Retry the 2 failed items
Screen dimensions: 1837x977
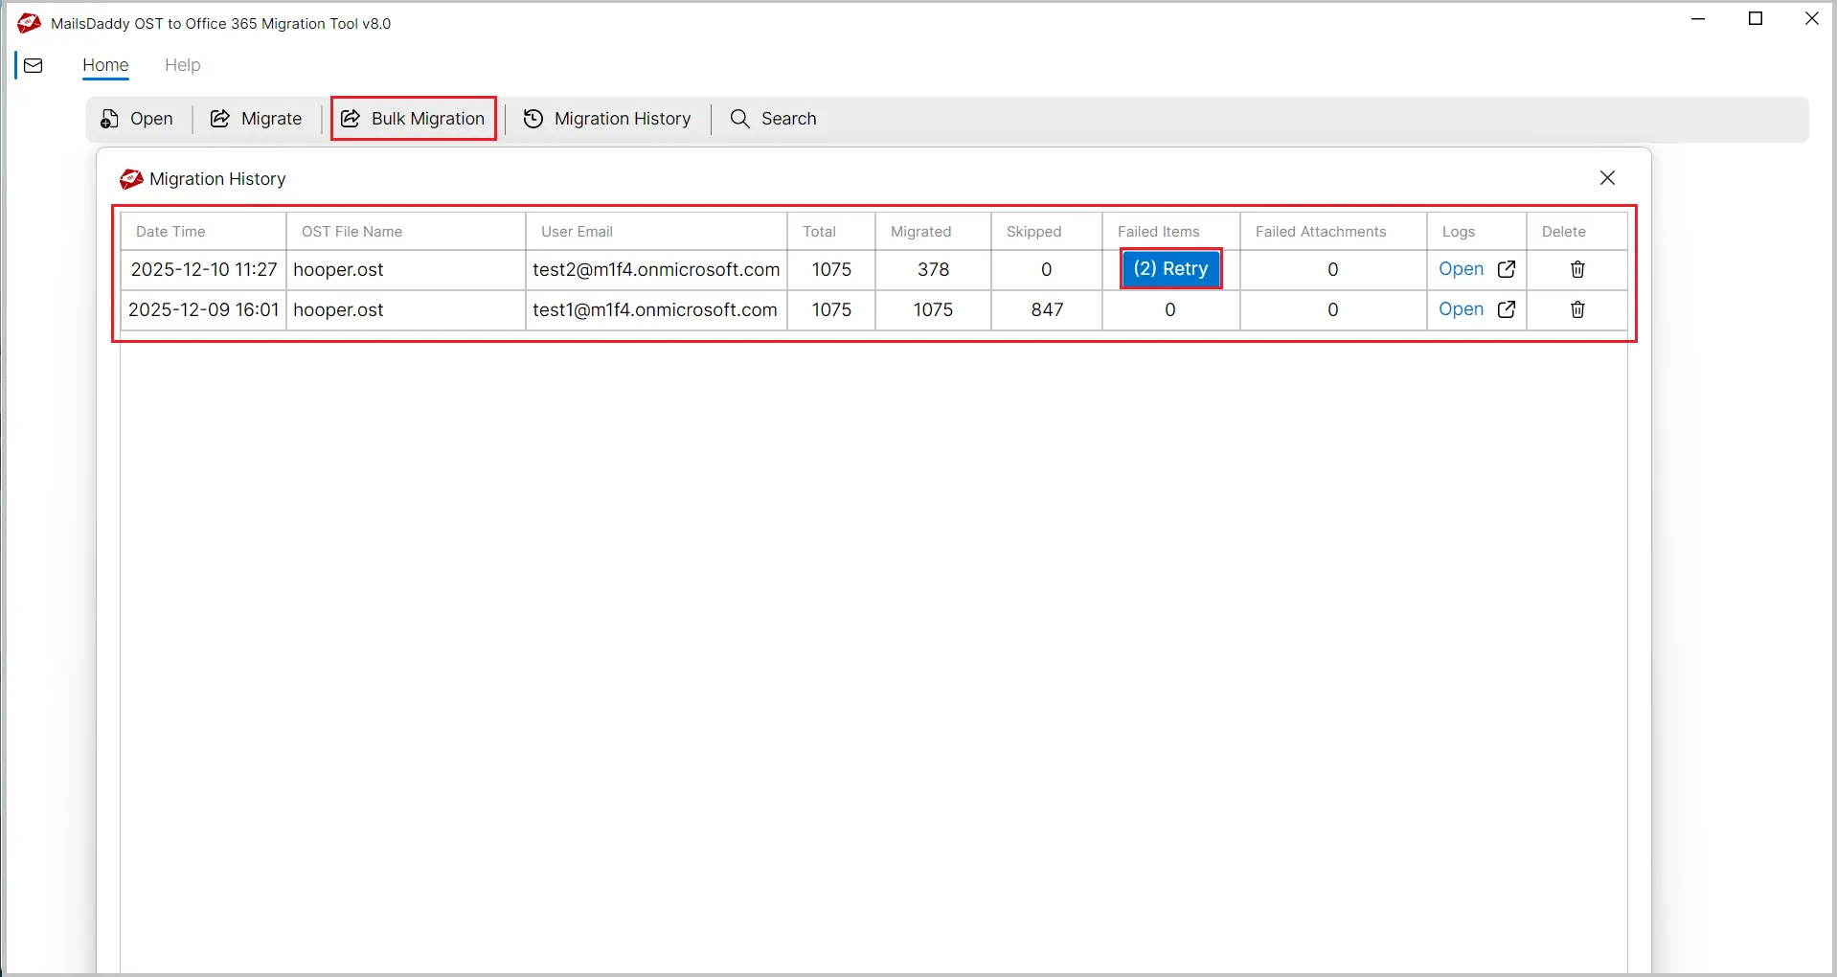(1170, 269)
